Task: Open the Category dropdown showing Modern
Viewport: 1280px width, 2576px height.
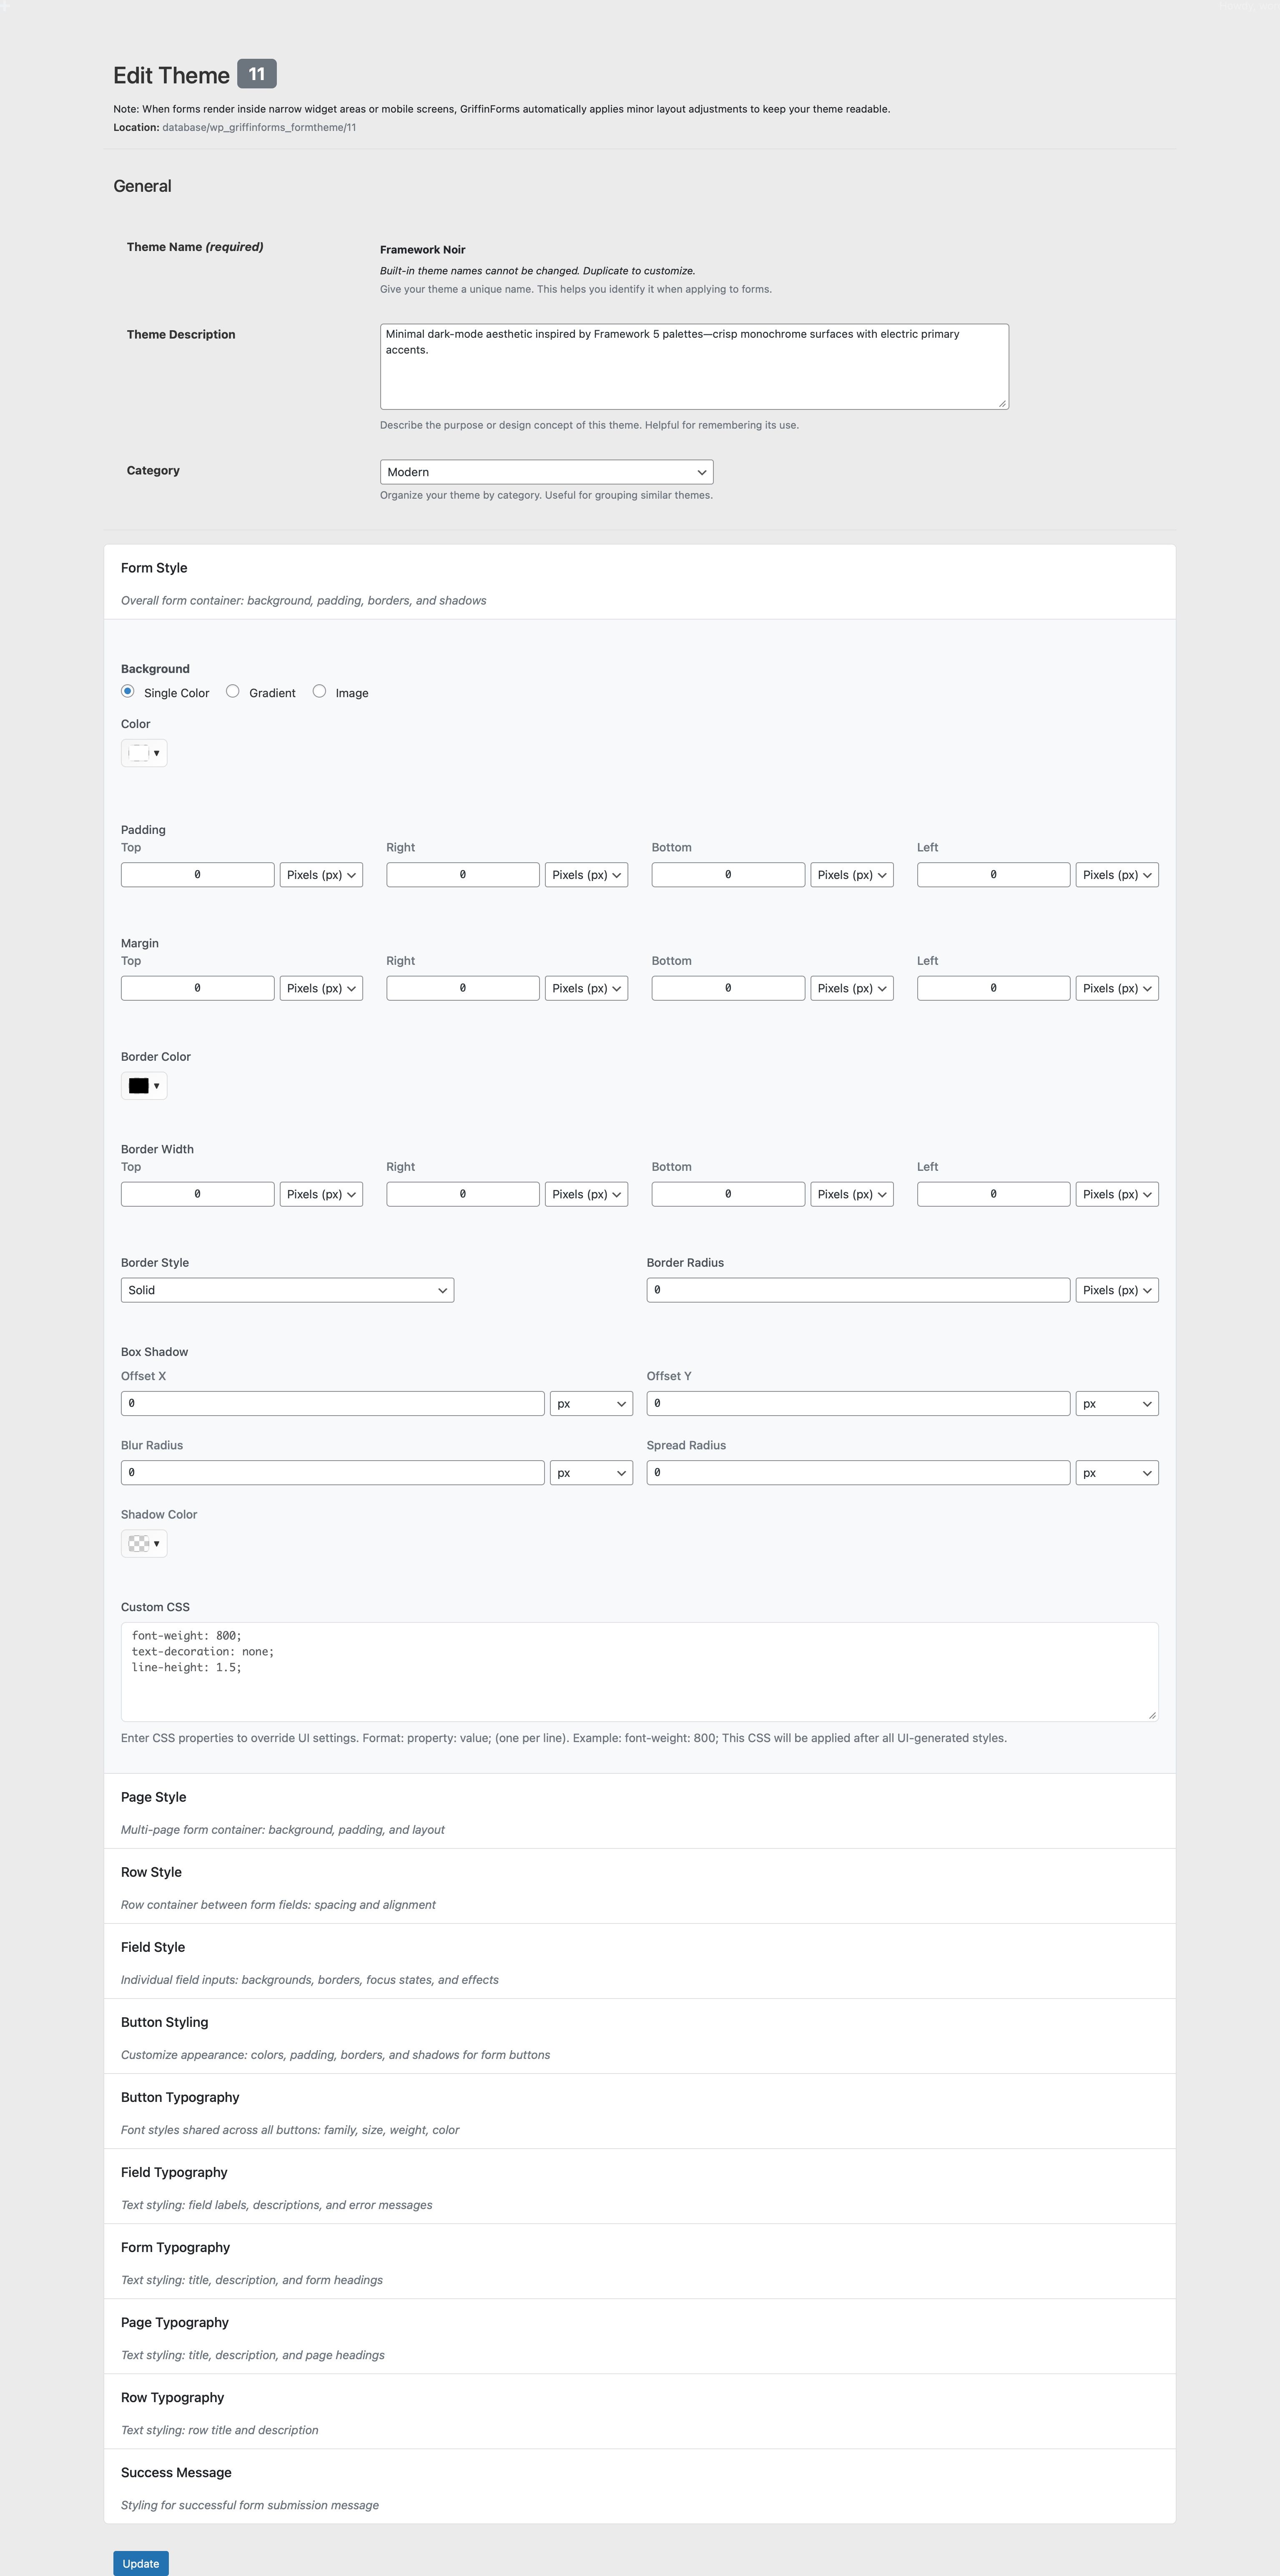Action: point(546,471)
